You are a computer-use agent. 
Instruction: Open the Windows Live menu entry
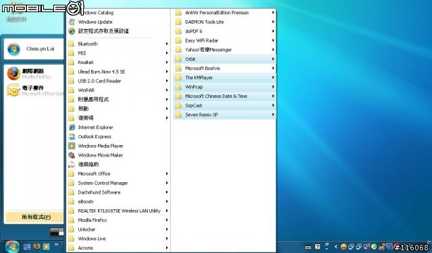pyautogui.click(x=118, y=239)
